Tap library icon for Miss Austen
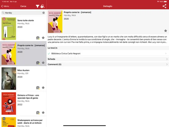Viewport: 169px width, 127px height. tap(38, 88)
